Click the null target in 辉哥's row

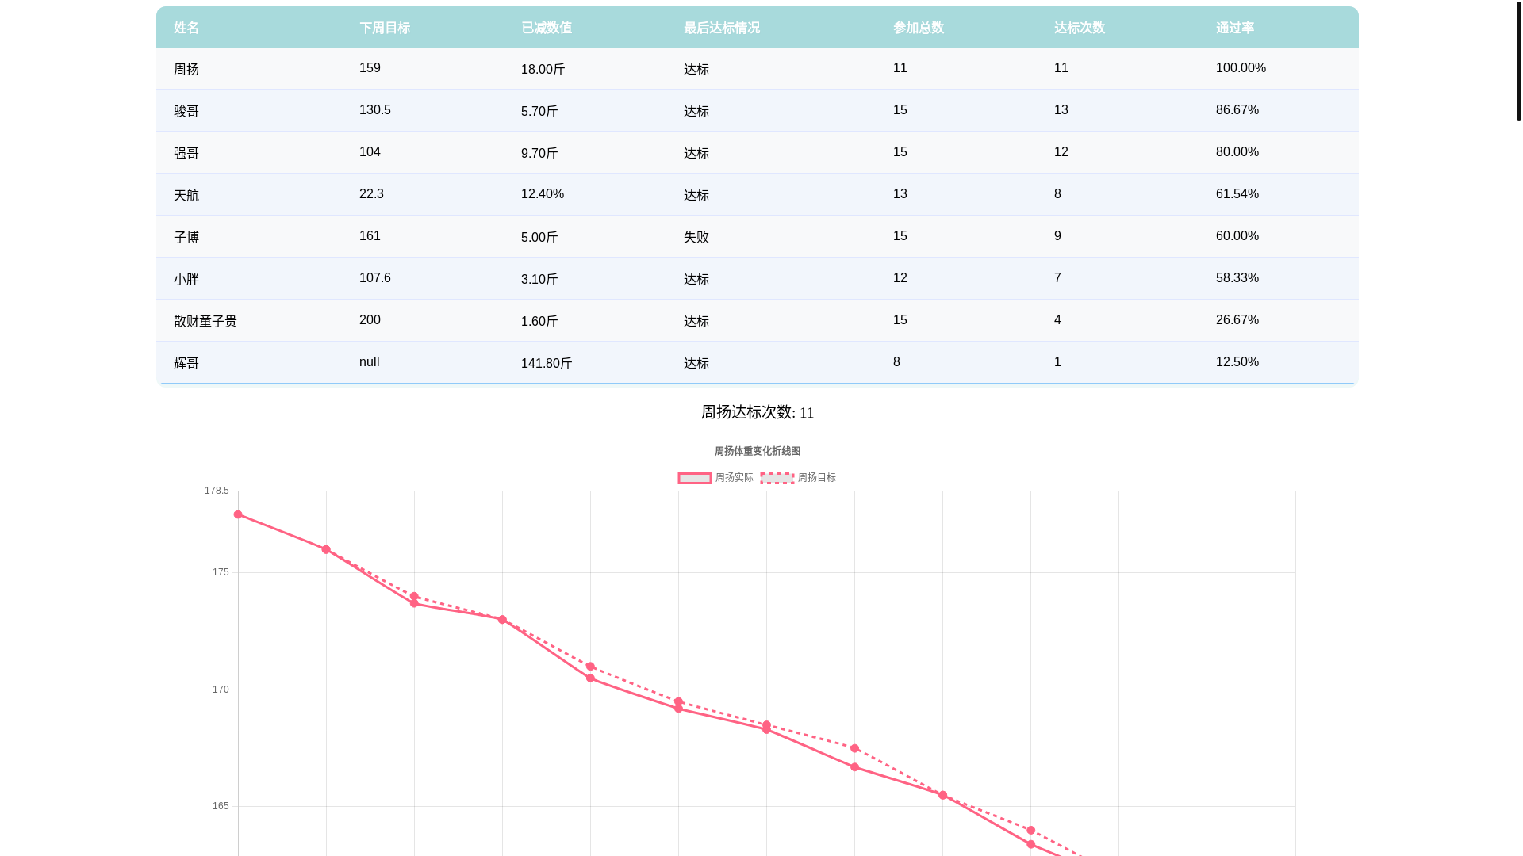pyautogui.click(x=370, y=362)
